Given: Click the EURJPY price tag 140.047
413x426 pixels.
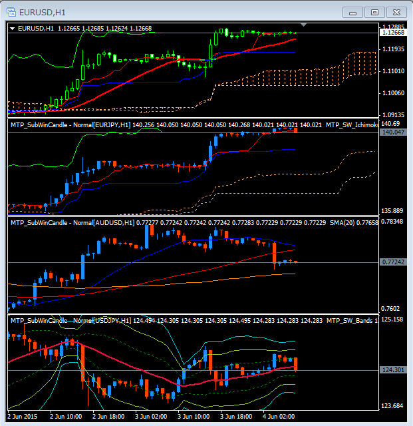Looking at the screenshot, I should click(x=393, y=132).
